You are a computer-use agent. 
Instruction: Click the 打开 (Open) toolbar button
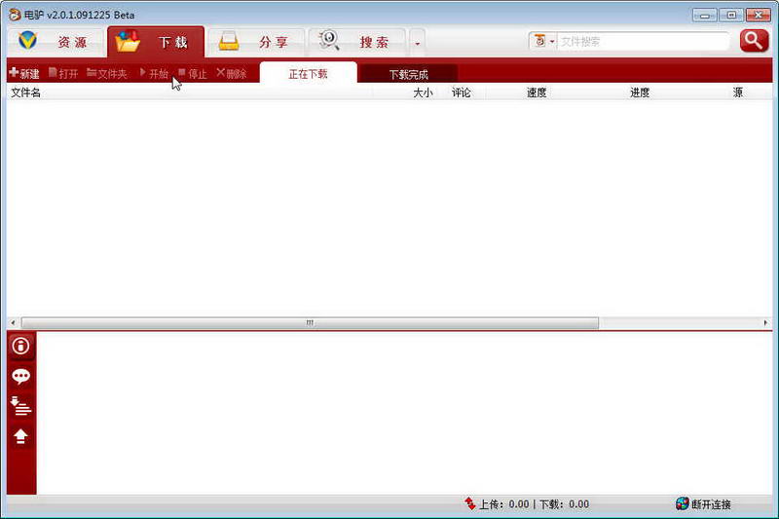click(x=63, y=73)
